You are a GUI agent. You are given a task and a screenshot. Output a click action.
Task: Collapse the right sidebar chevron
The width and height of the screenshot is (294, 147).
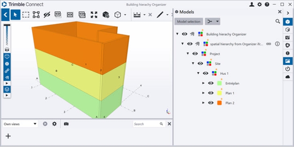[288, 13]
